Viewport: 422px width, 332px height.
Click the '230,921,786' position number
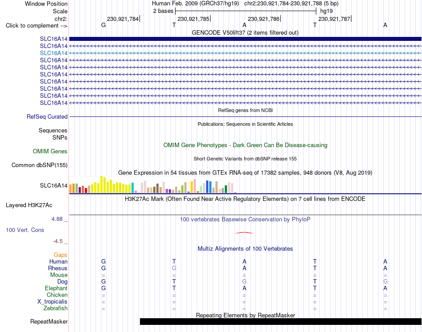263,19
